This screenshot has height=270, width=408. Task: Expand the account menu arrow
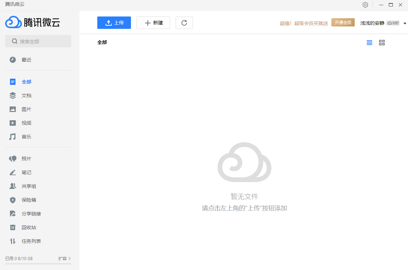[x=405, y=23]
